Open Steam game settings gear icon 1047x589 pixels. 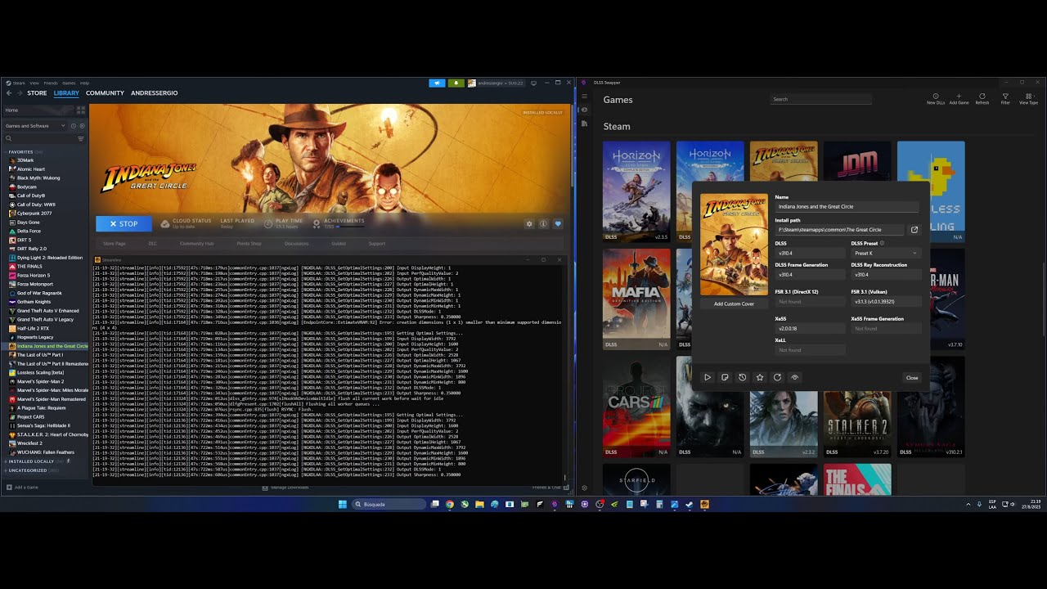pyautogui.click(x=529, y=224)
